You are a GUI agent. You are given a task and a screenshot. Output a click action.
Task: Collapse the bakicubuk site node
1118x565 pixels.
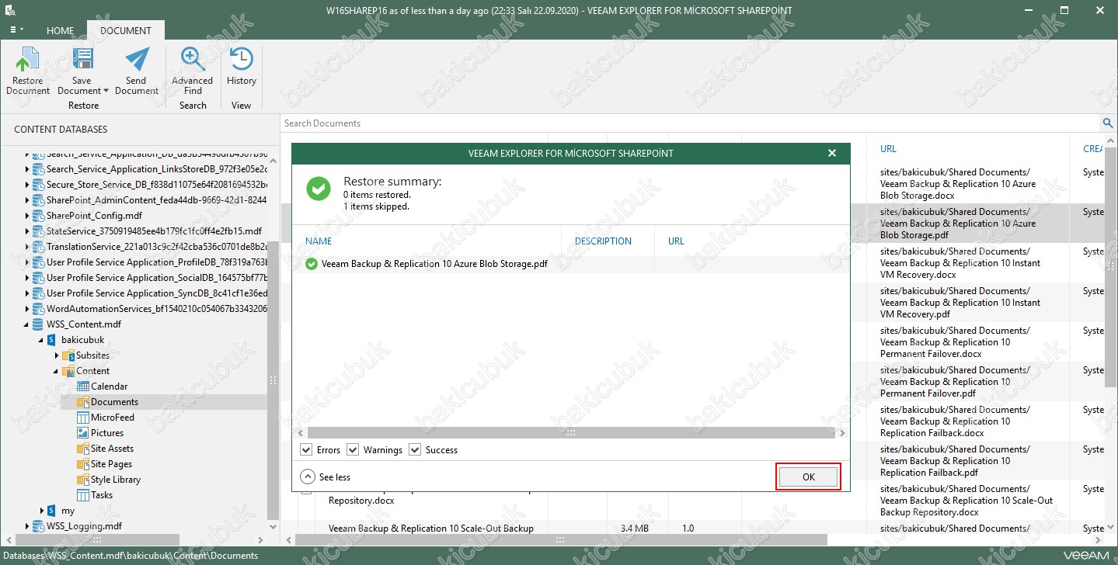[x=41, y=340]
